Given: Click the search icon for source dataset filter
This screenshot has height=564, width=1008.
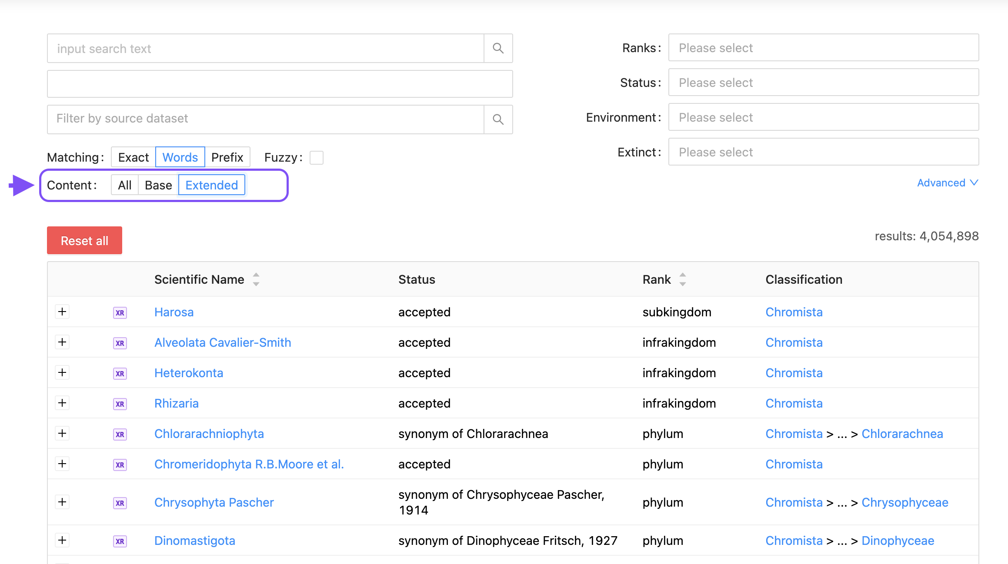Looking at the screenshot, I should click(498, 119).
